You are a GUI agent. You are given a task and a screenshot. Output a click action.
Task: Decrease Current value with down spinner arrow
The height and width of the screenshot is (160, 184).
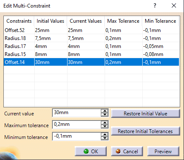(x=105, y=115)
